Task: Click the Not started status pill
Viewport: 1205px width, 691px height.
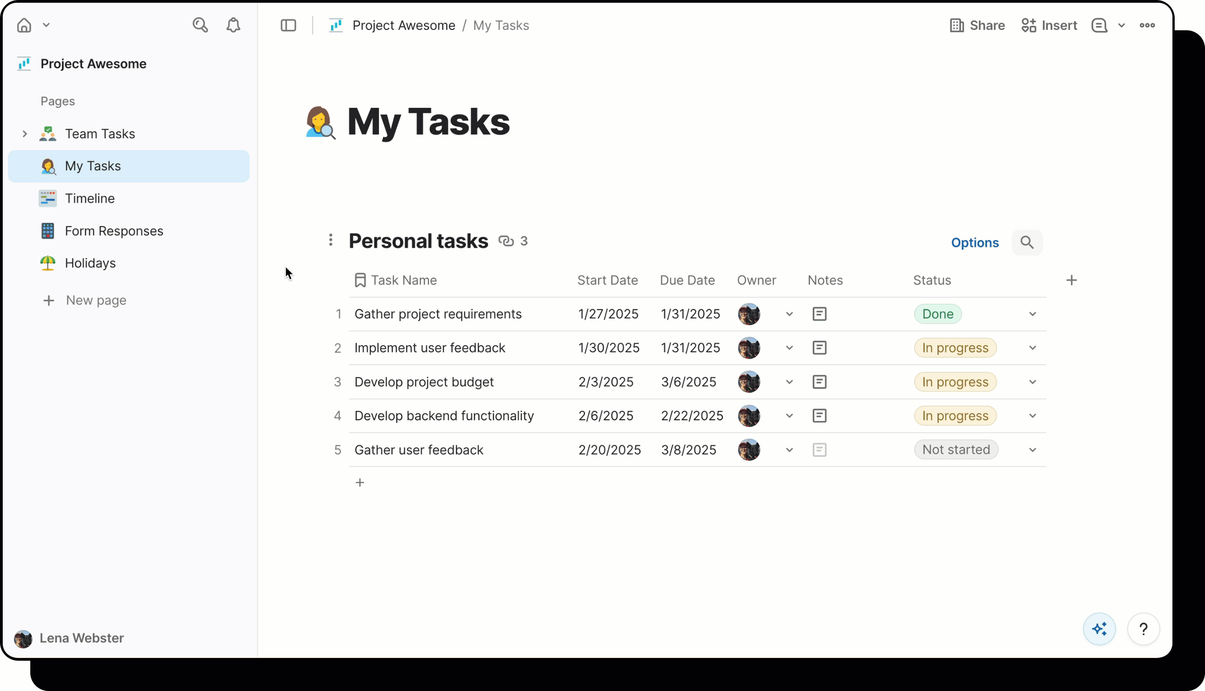Action: tap(955, 450)
